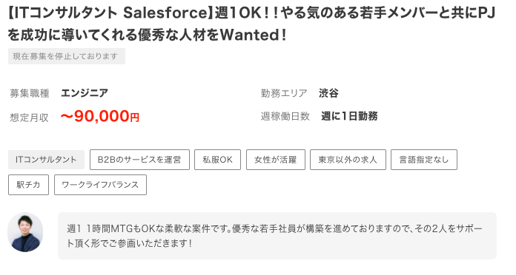Click the job title headline text
Image resolution: width=516 pixels, height=275 pixels.
251,24
